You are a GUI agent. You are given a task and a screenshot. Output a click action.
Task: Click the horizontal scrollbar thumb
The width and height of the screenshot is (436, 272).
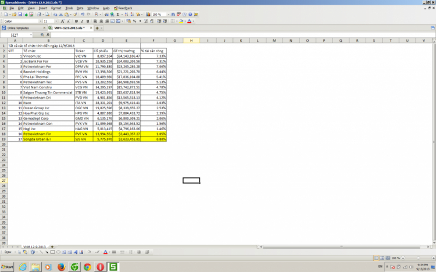tap(341, 246)
